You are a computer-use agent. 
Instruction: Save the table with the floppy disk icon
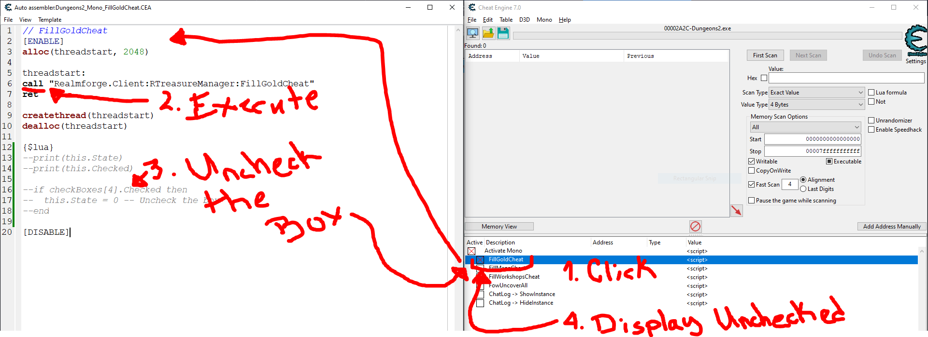pos(503,33)
